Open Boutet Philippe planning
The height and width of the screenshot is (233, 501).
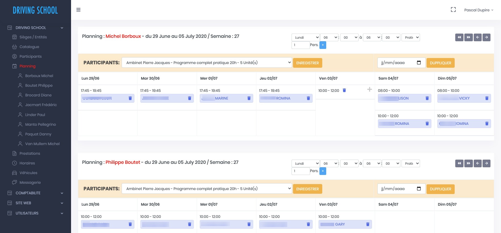pos(39,85)
